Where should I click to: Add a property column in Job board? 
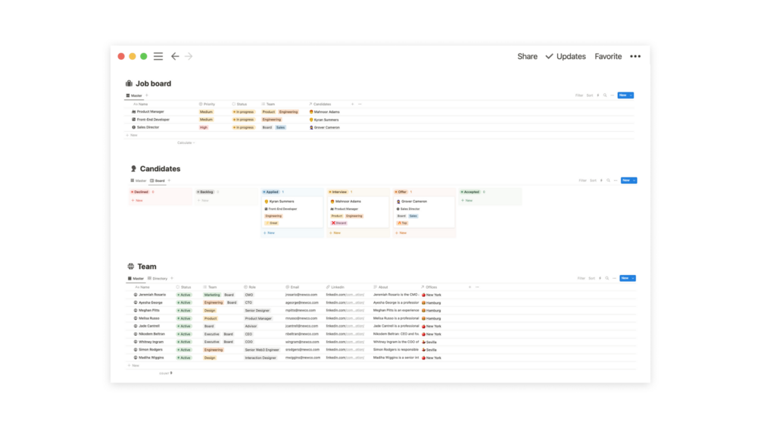(352, 104)
